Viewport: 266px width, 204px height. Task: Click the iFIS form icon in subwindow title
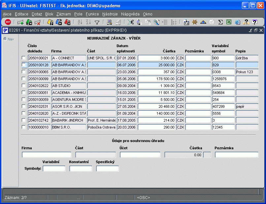(5, 30)
